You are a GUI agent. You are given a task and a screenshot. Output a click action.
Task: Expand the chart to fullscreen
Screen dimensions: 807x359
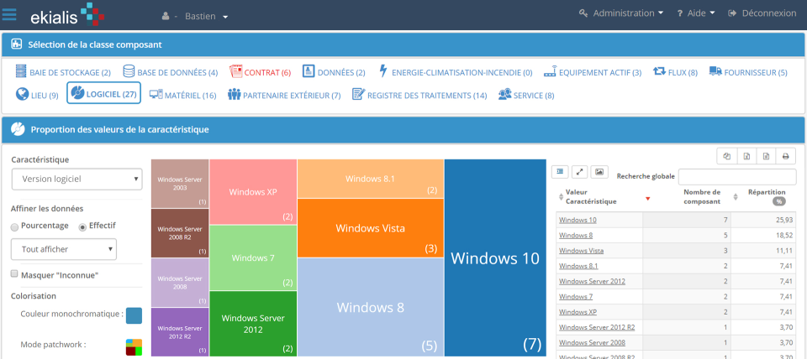click(x=579, y=172)
